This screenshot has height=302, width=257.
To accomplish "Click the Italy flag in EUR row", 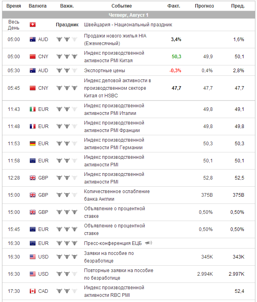I will (33, 109).
